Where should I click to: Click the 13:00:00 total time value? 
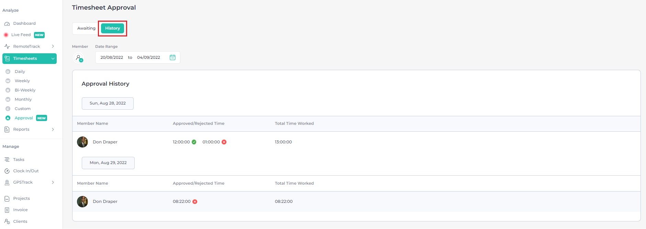283,142
